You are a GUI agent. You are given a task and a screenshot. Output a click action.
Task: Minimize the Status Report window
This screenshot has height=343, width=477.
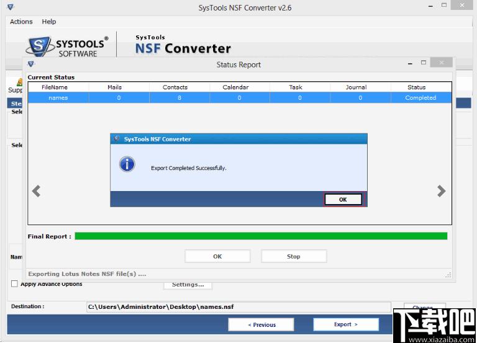pos(410,63)
